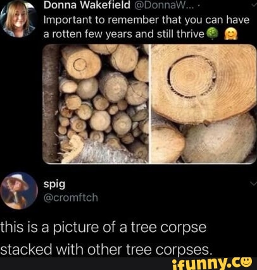257x270 pixels.
Task: Expand the chevron menu on spig's tweet
Action: point(253,183)
